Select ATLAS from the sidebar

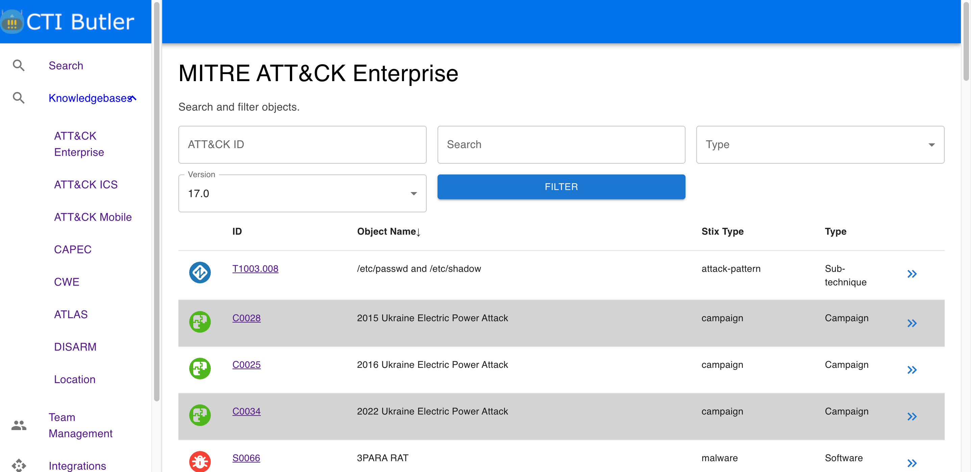coord(71,314)
